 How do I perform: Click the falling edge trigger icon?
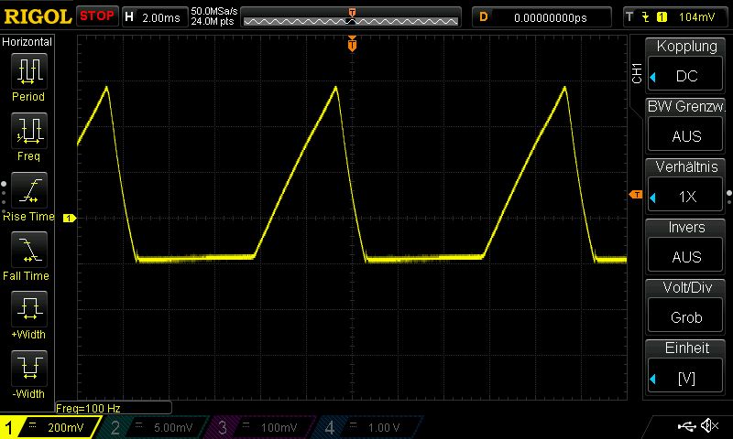coord(646,17)
